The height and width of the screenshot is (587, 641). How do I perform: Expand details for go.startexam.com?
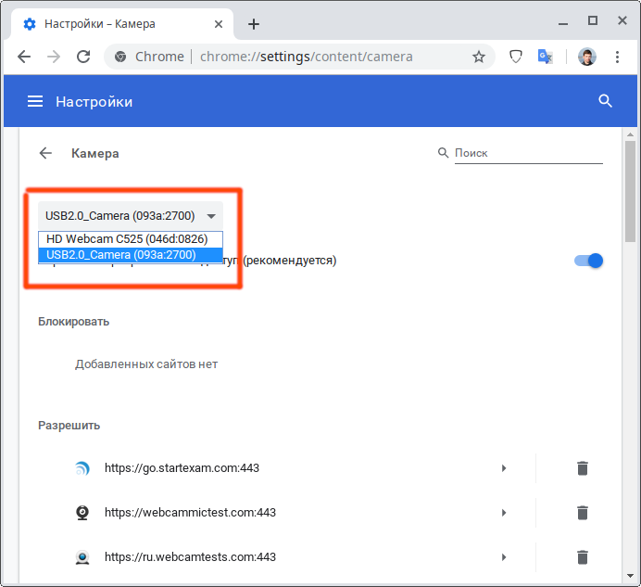[x=504, y=468]
